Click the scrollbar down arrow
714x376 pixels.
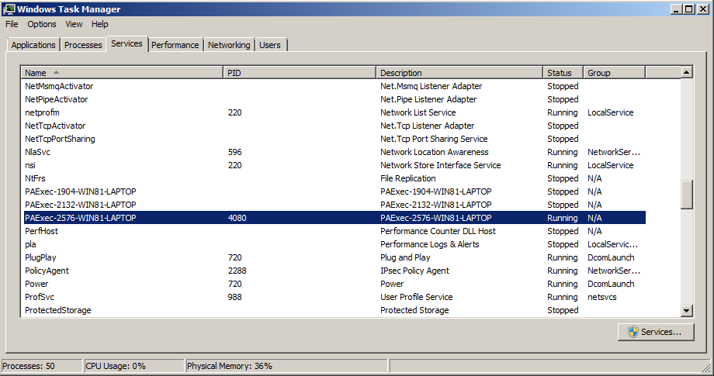(x=687, y=311)
